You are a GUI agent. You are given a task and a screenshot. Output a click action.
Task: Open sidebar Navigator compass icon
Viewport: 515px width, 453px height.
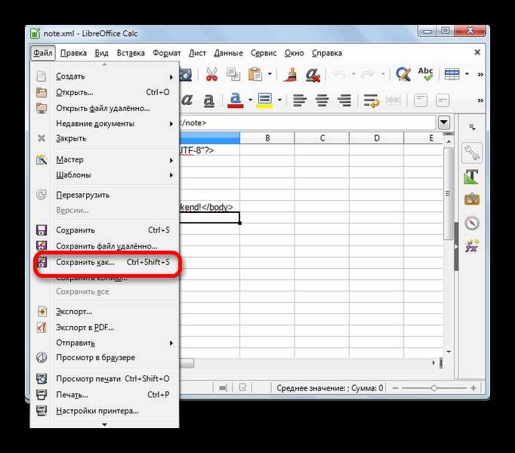point(472,223)
